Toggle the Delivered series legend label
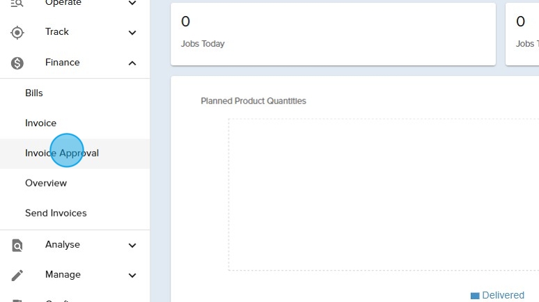Screen dimensions: 539x302 click(x=503, y=296)
